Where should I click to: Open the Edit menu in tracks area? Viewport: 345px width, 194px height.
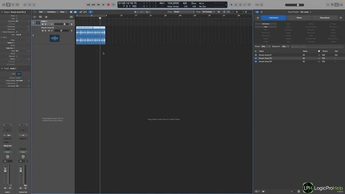click(41, 12)
